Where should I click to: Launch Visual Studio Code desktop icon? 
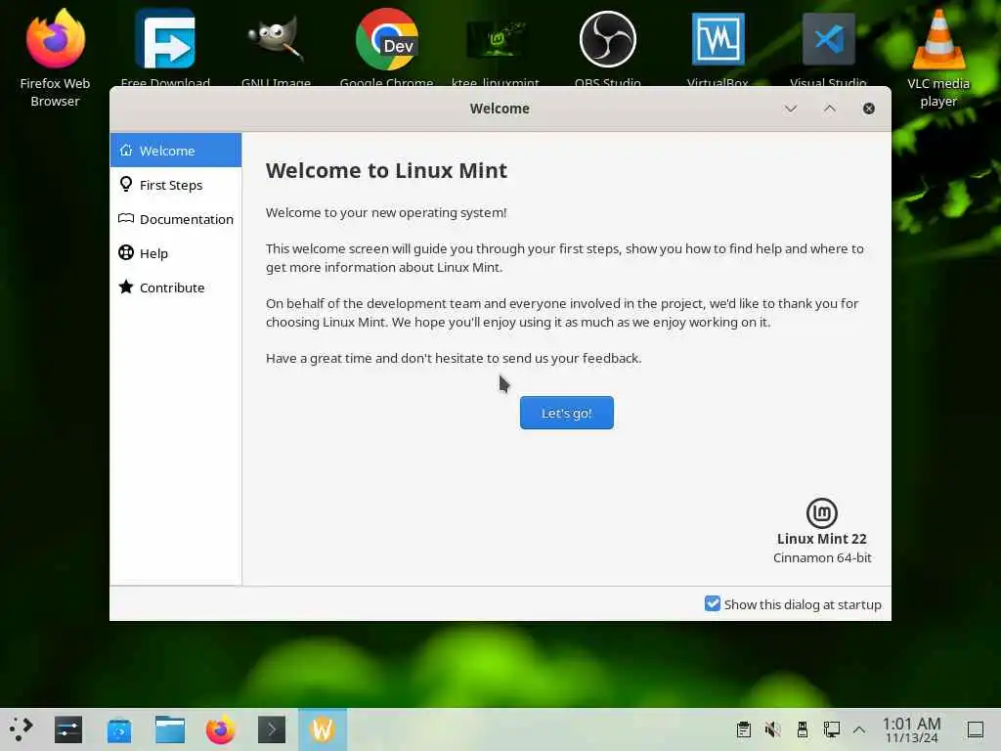829,39
